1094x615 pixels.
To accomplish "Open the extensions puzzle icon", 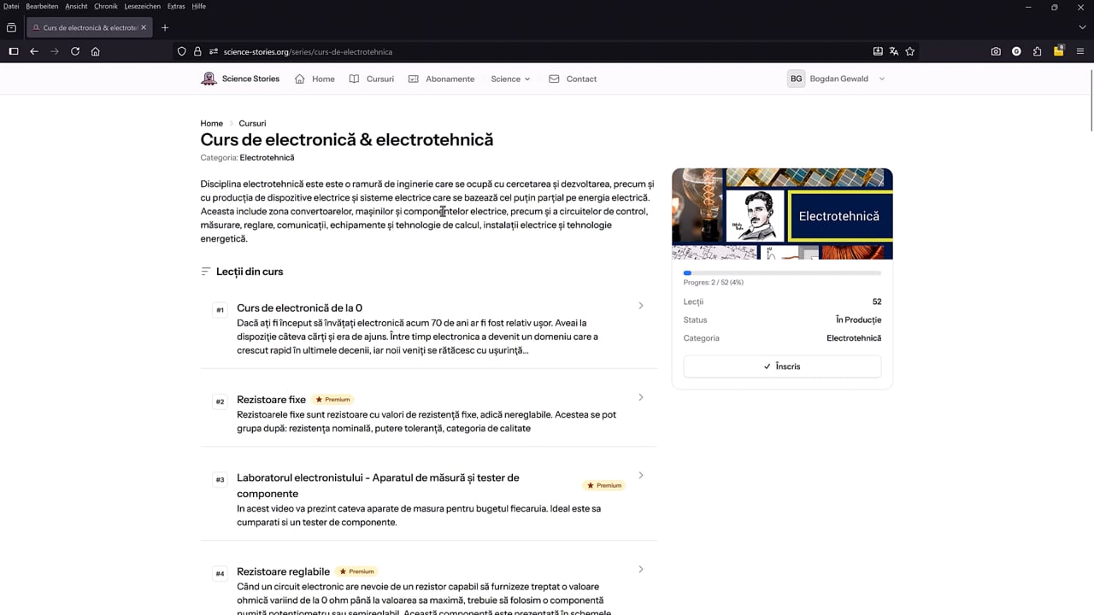I will (1038, 51).
